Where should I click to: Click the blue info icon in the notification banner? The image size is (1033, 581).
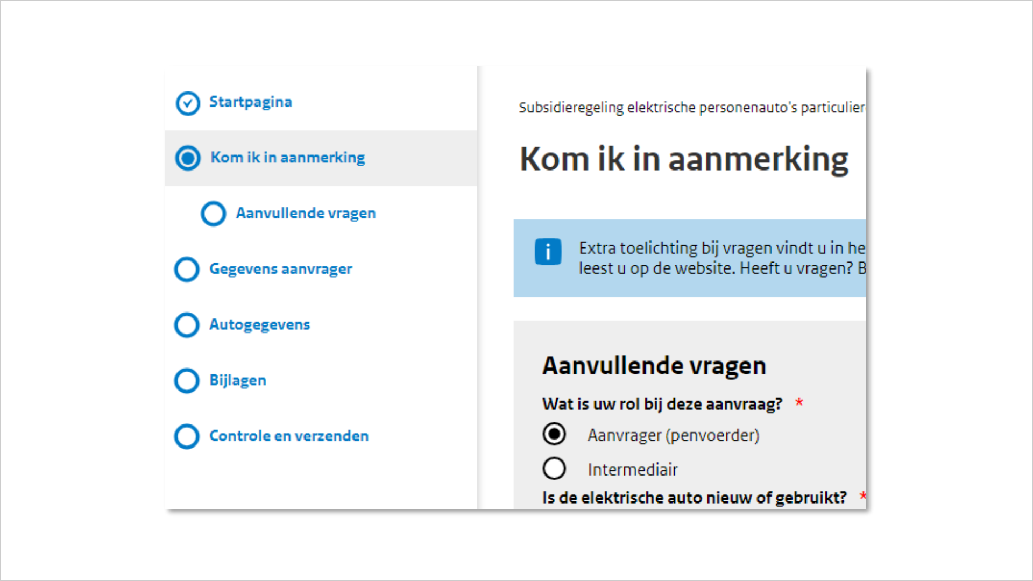tap(548, 251)
